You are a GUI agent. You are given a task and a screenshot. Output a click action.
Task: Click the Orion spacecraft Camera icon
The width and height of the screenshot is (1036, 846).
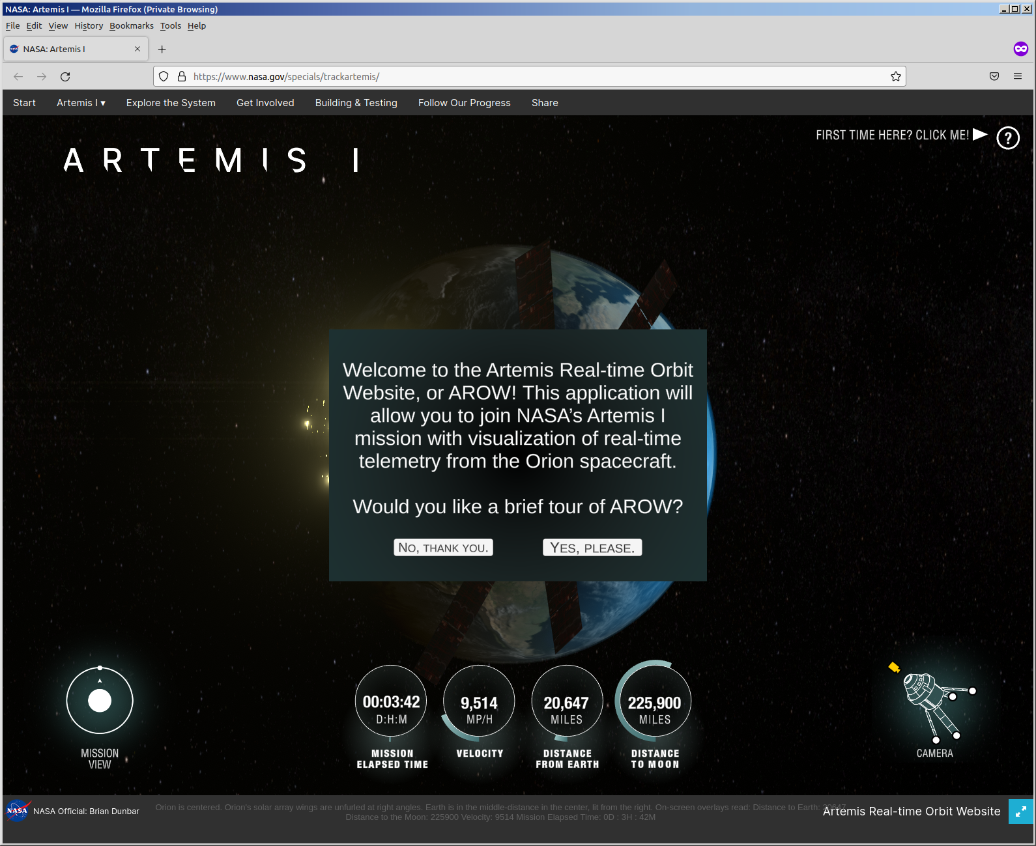tap(934, 703)
